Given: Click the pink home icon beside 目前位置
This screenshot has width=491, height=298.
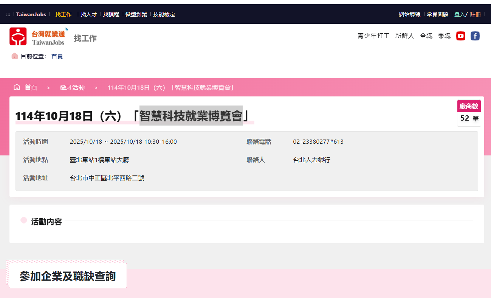Looking at the screenshot, I should click(15, 56).
